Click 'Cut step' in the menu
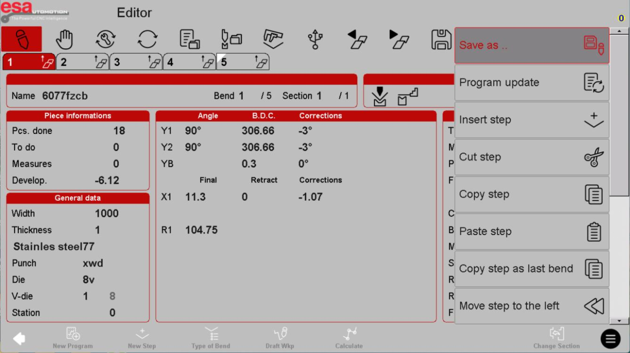630x353 pixels. pyautogui.click(x=531, y=157)
